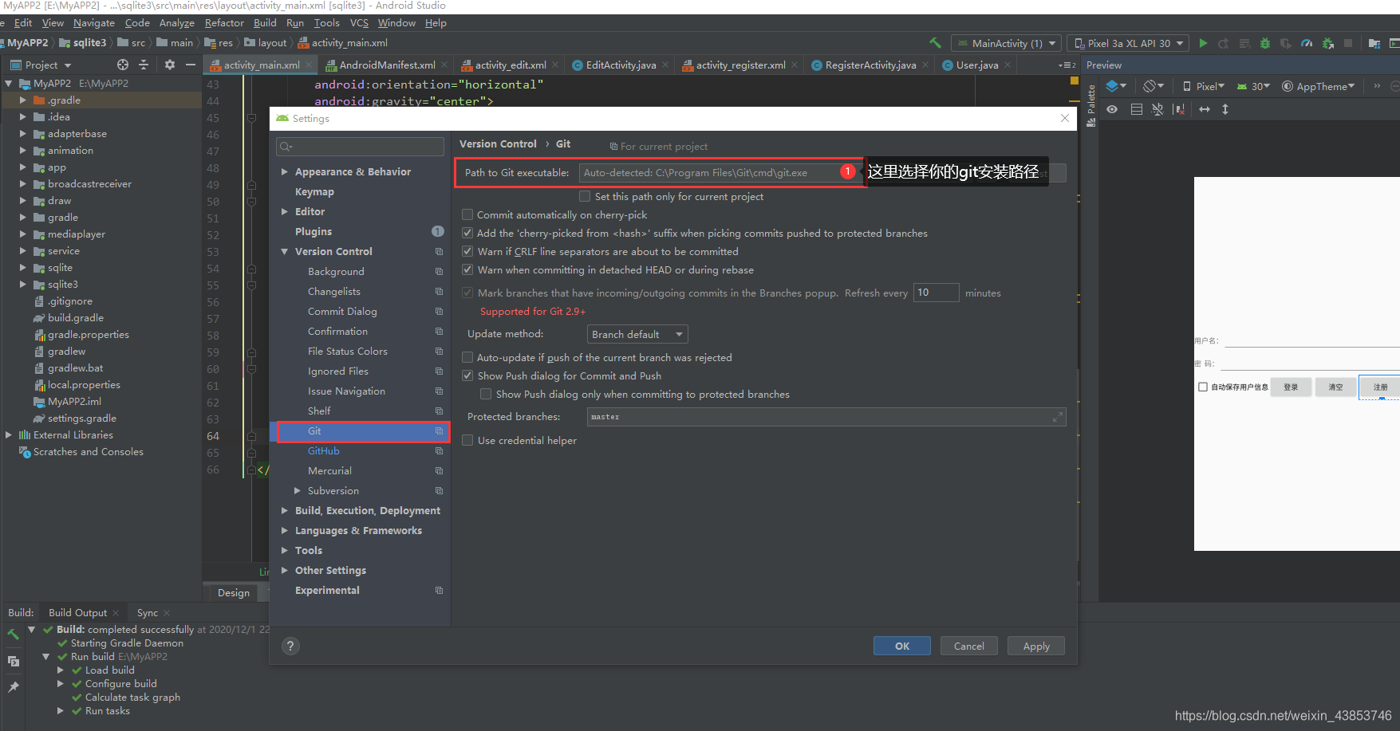Open Pixel 3a XL API 30 device dropdown
Viewport: 1400px width, 731px height.
[1128, 43]
